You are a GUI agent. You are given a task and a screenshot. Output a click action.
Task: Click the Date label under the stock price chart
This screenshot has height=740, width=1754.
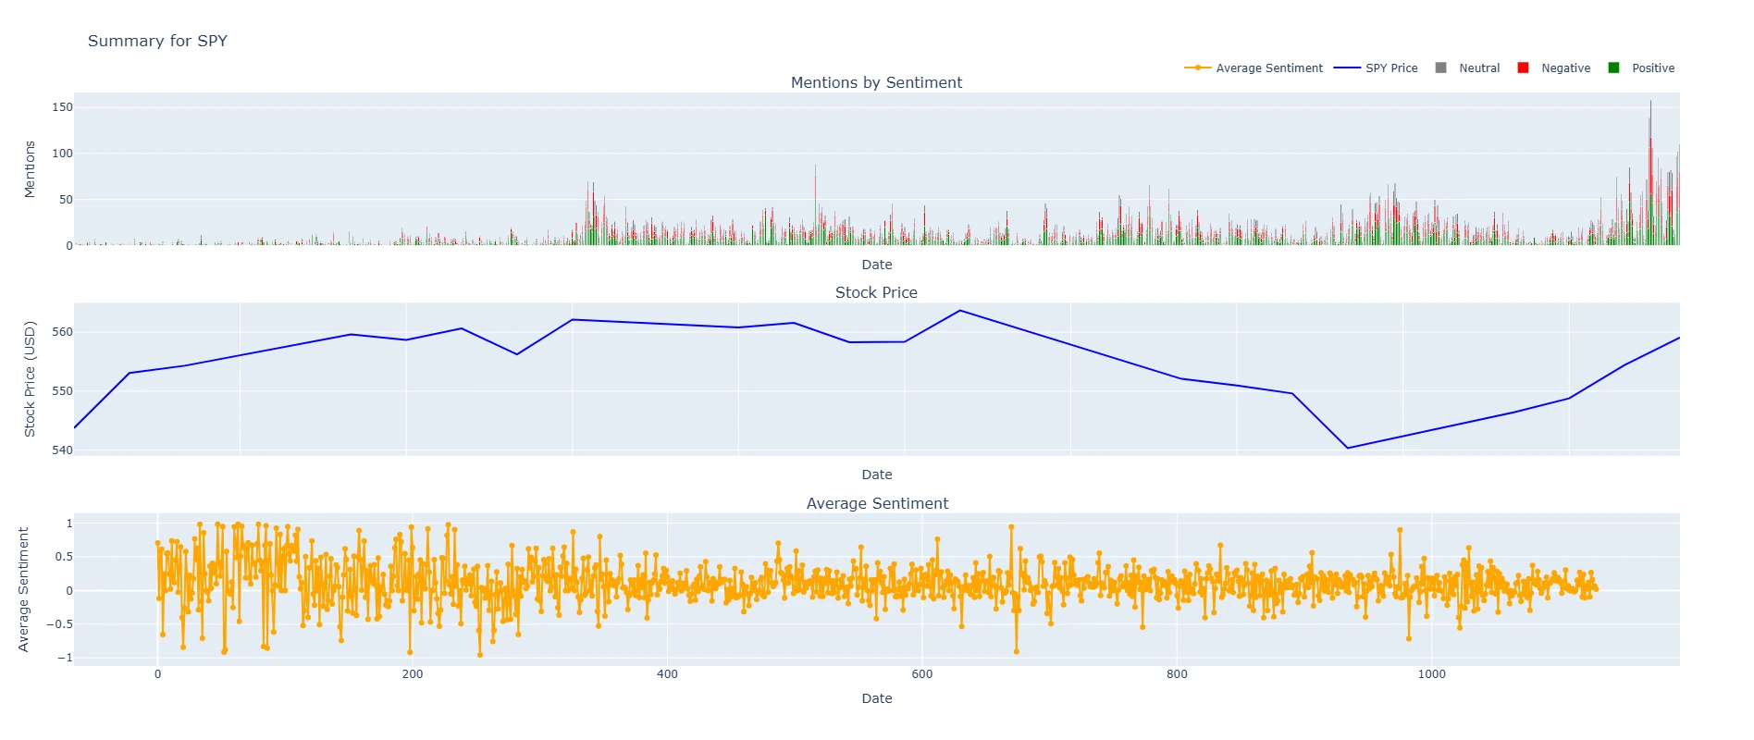(x=877, y=475)
